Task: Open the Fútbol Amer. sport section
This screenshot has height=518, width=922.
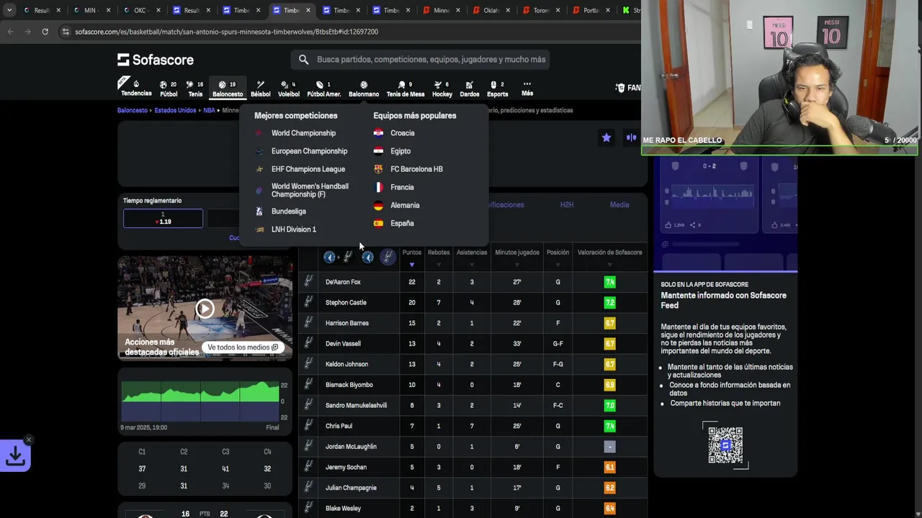Action: pyautogui.click(x=324, y=88)
